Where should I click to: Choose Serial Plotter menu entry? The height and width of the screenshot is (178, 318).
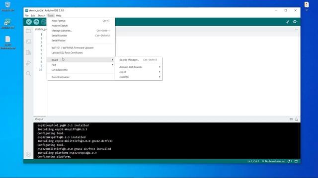(80, 41)
